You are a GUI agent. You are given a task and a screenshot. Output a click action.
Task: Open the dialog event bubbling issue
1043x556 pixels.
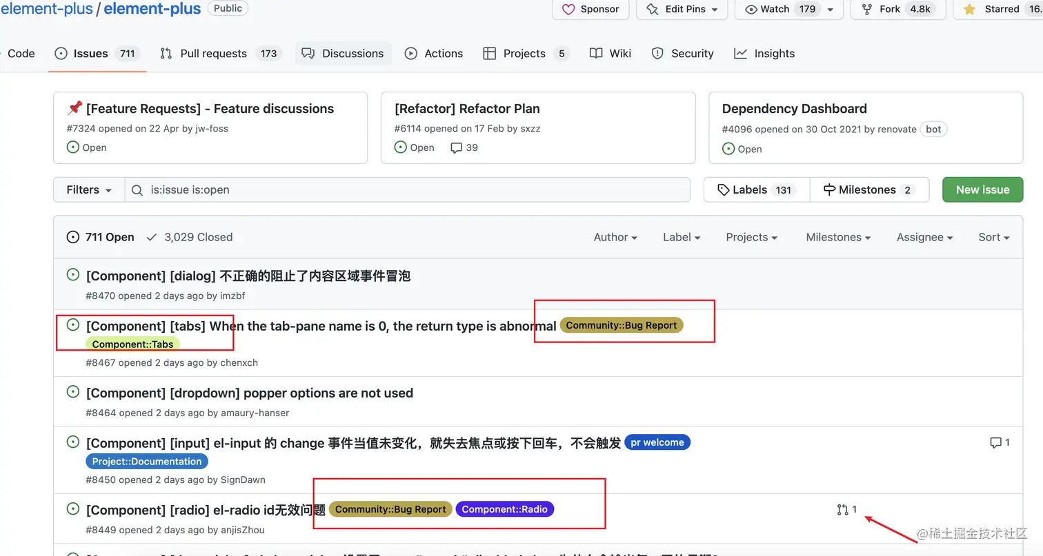[248, 276]
